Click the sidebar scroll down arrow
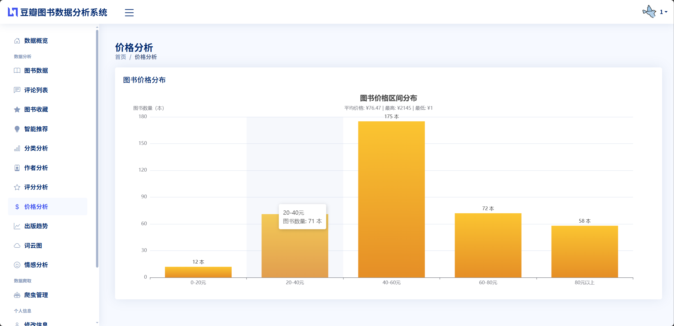Viewport: 674px width, 326px height. click(x=97, y=323)
